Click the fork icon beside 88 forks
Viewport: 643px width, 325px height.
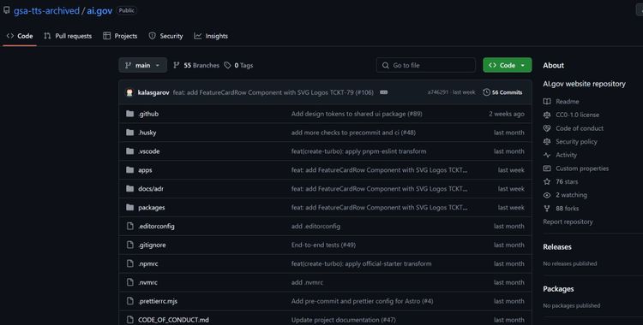pyautogui.click(x=547, y=209)
